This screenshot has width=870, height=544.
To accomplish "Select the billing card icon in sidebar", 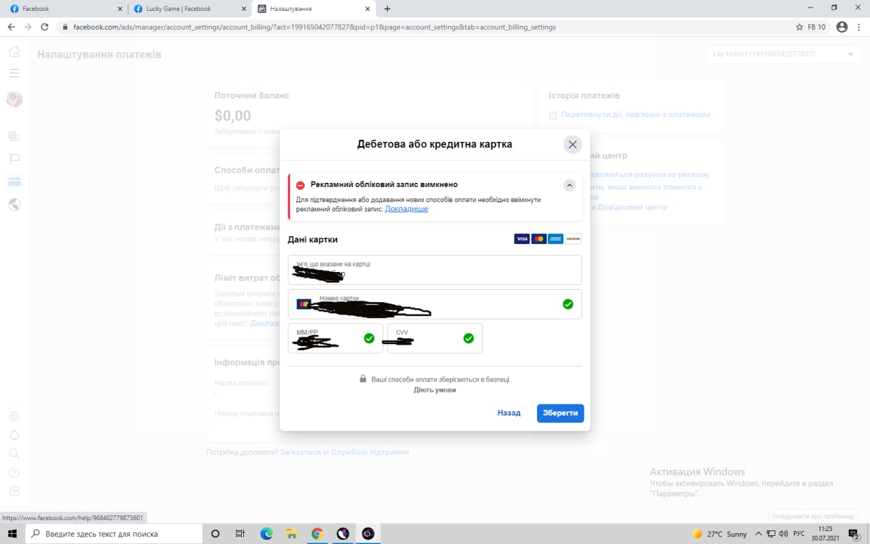I will tap(14, 182).
